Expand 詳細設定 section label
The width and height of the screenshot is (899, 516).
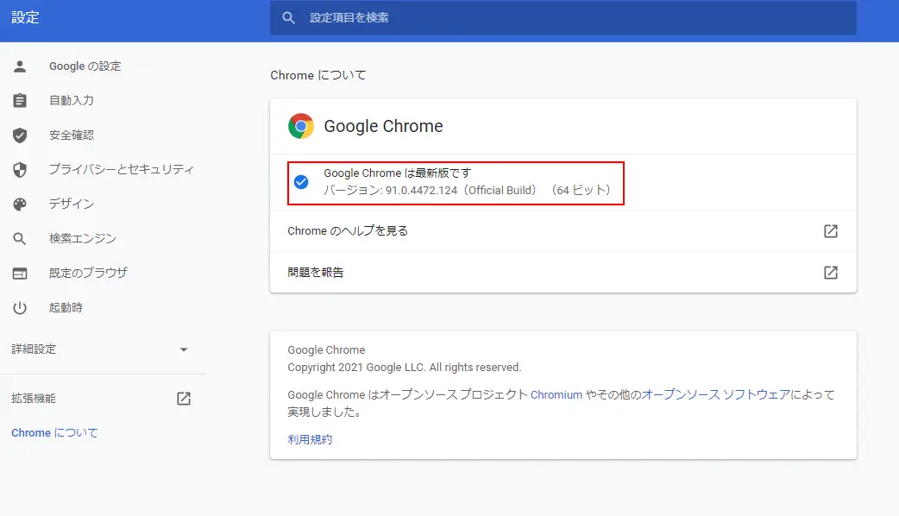coord(34,349)
